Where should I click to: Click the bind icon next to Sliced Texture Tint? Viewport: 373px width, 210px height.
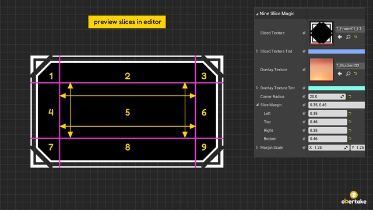coord(304,51)
